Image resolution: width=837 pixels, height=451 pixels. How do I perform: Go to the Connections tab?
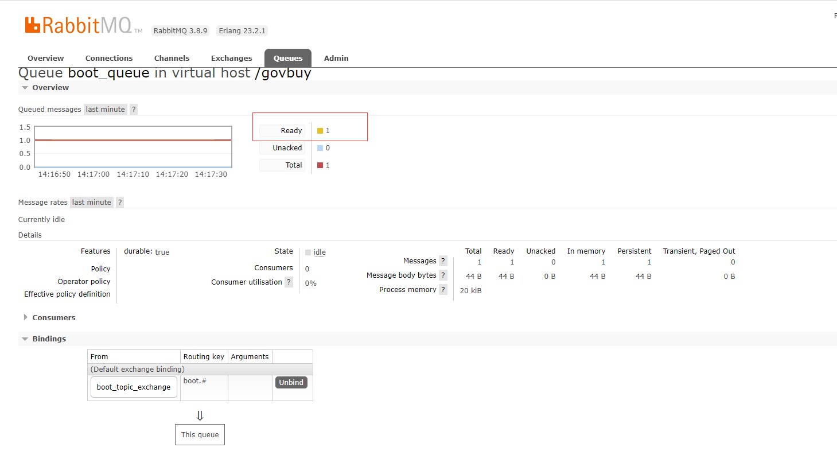click(x=109, y=59)
